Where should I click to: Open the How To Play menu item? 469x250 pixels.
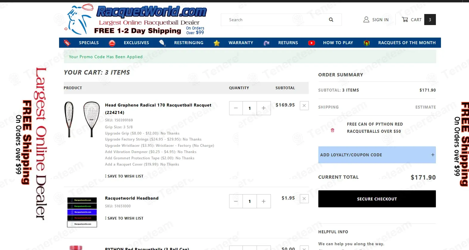coord(338,43)
